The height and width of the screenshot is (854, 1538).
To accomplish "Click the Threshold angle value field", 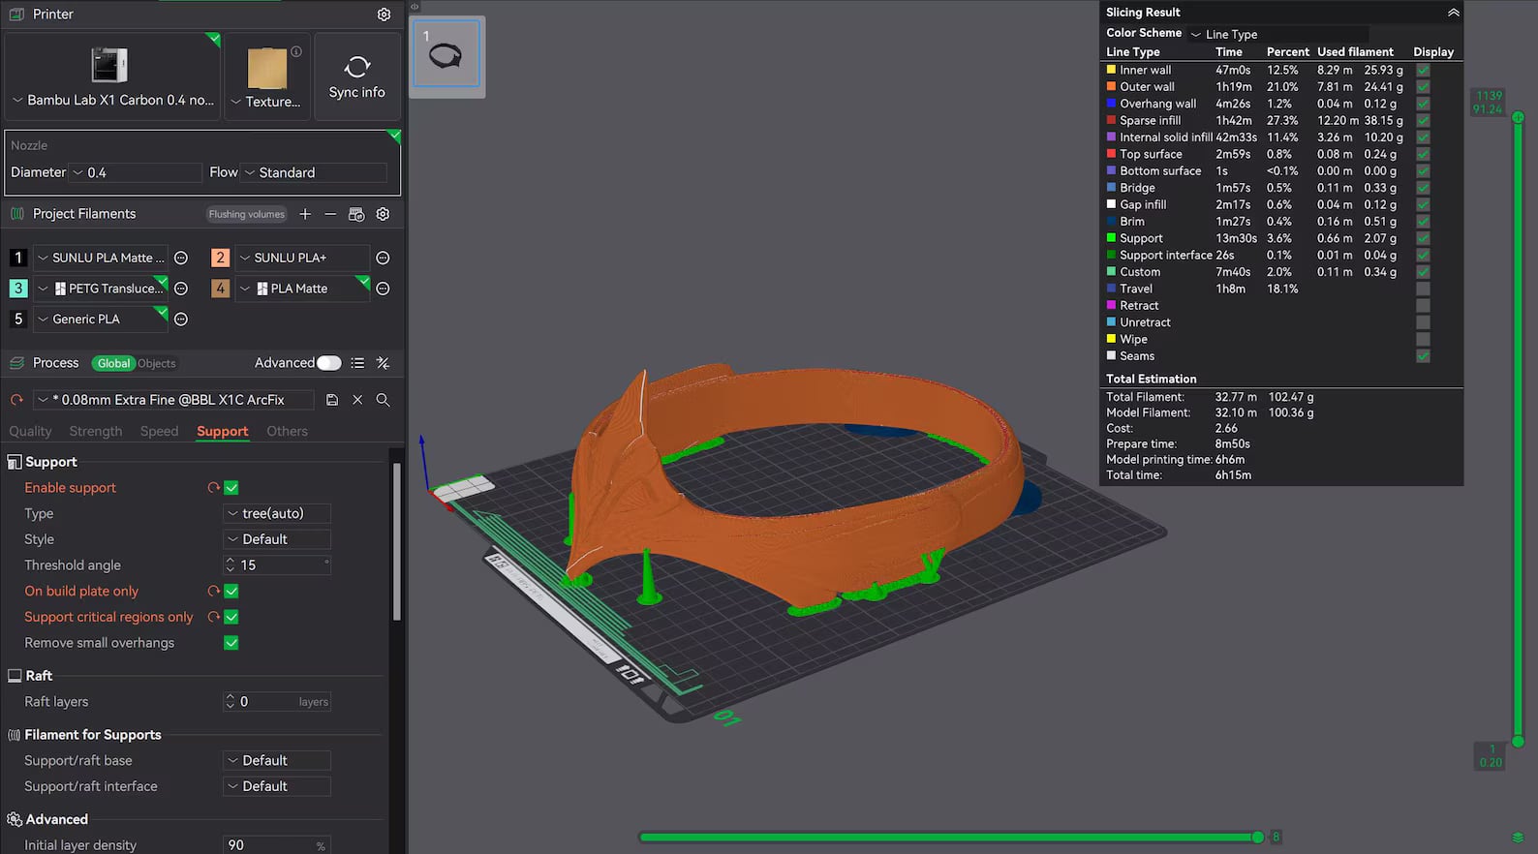I will [x=277, y=564].
